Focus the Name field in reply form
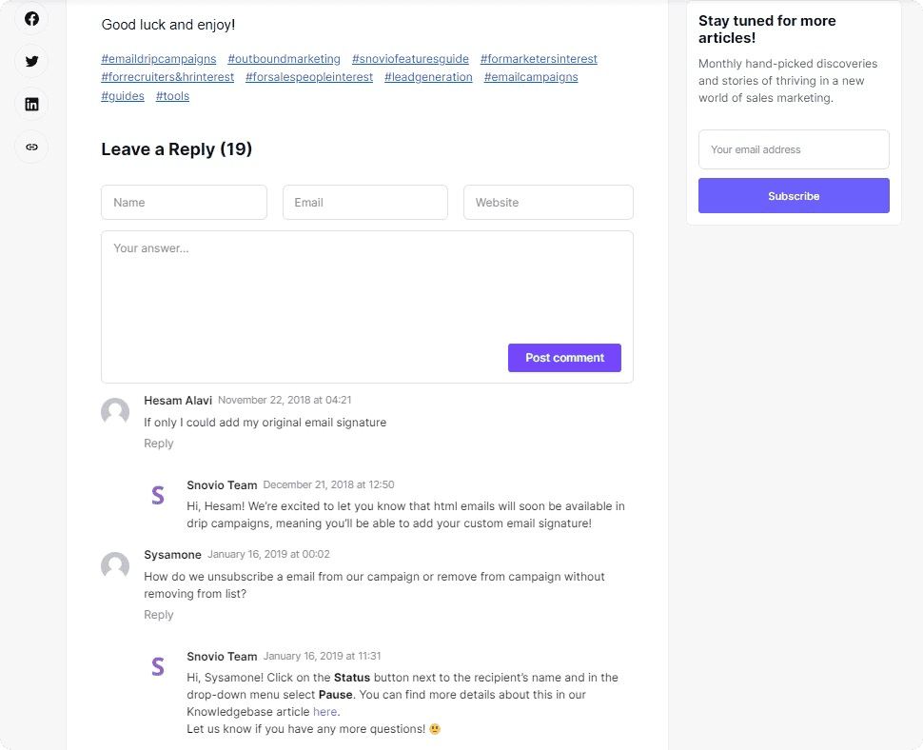The width and height of the screenshot is (923, 750). coord(185,203)
